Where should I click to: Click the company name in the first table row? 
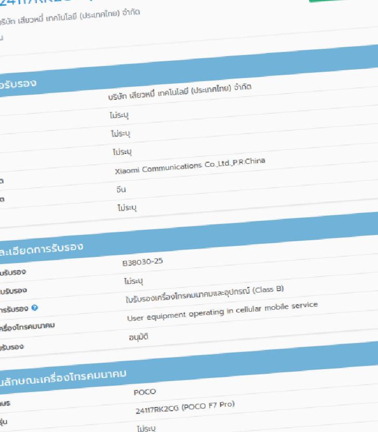point(179,91)
